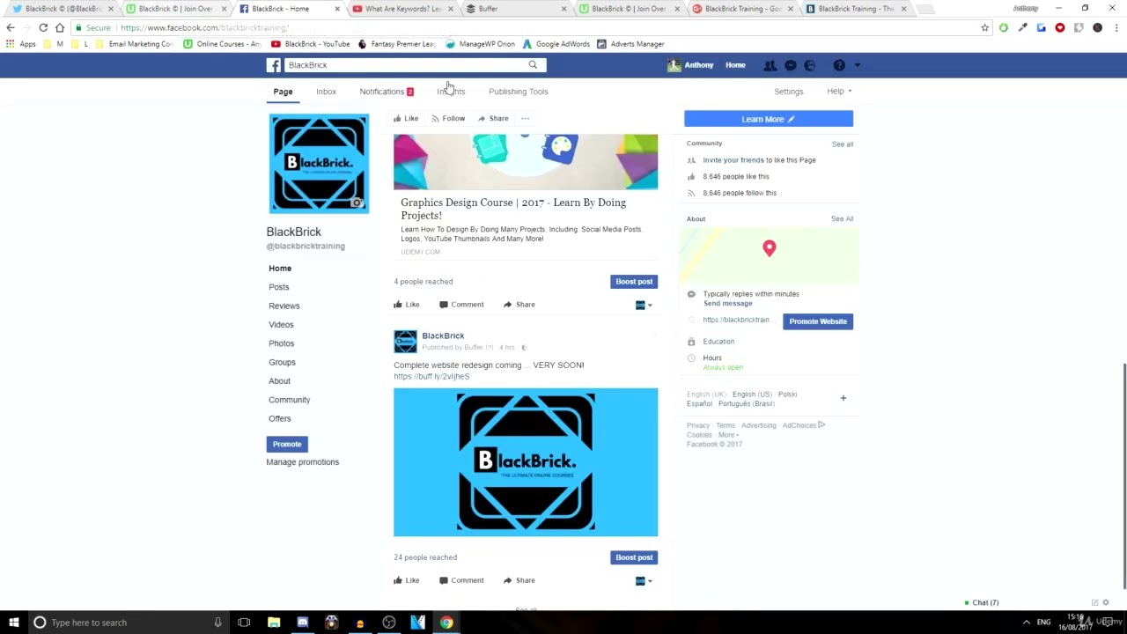
Task: Click the blue Promote button
Action: coord(287,444)
